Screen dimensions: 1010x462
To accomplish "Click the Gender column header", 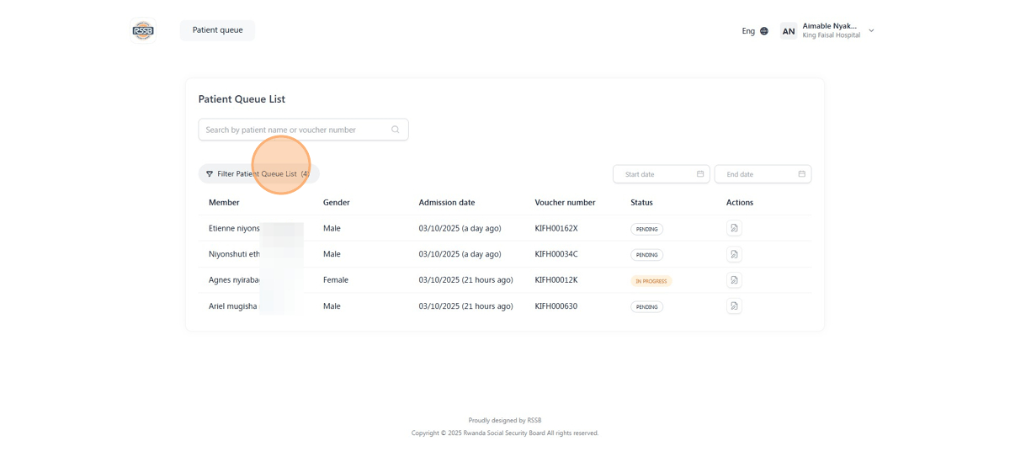I will (x=336, y=203).
